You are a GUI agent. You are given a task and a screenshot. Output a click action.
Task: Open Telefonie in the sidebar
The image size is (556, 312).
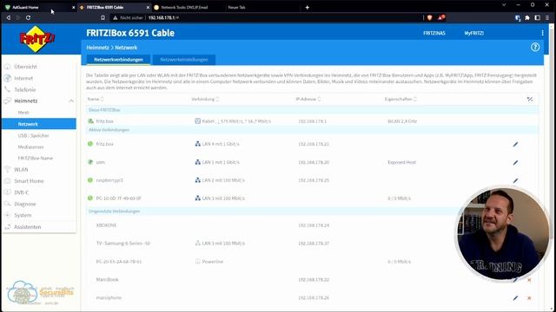pyautogui.click(x=25, y=89)
